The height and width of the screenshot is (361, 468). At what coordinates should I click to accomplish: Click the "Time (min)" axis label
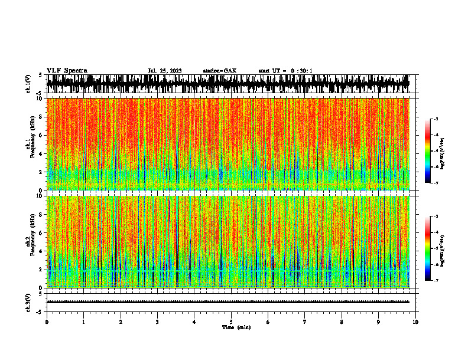click(x=236, y=327)
